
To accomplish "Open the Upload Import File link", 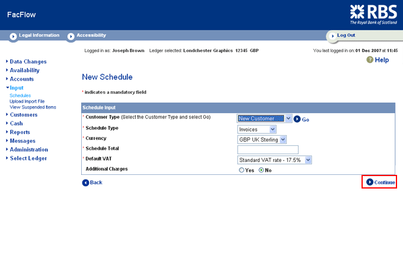I will click(x=27, y=101).
